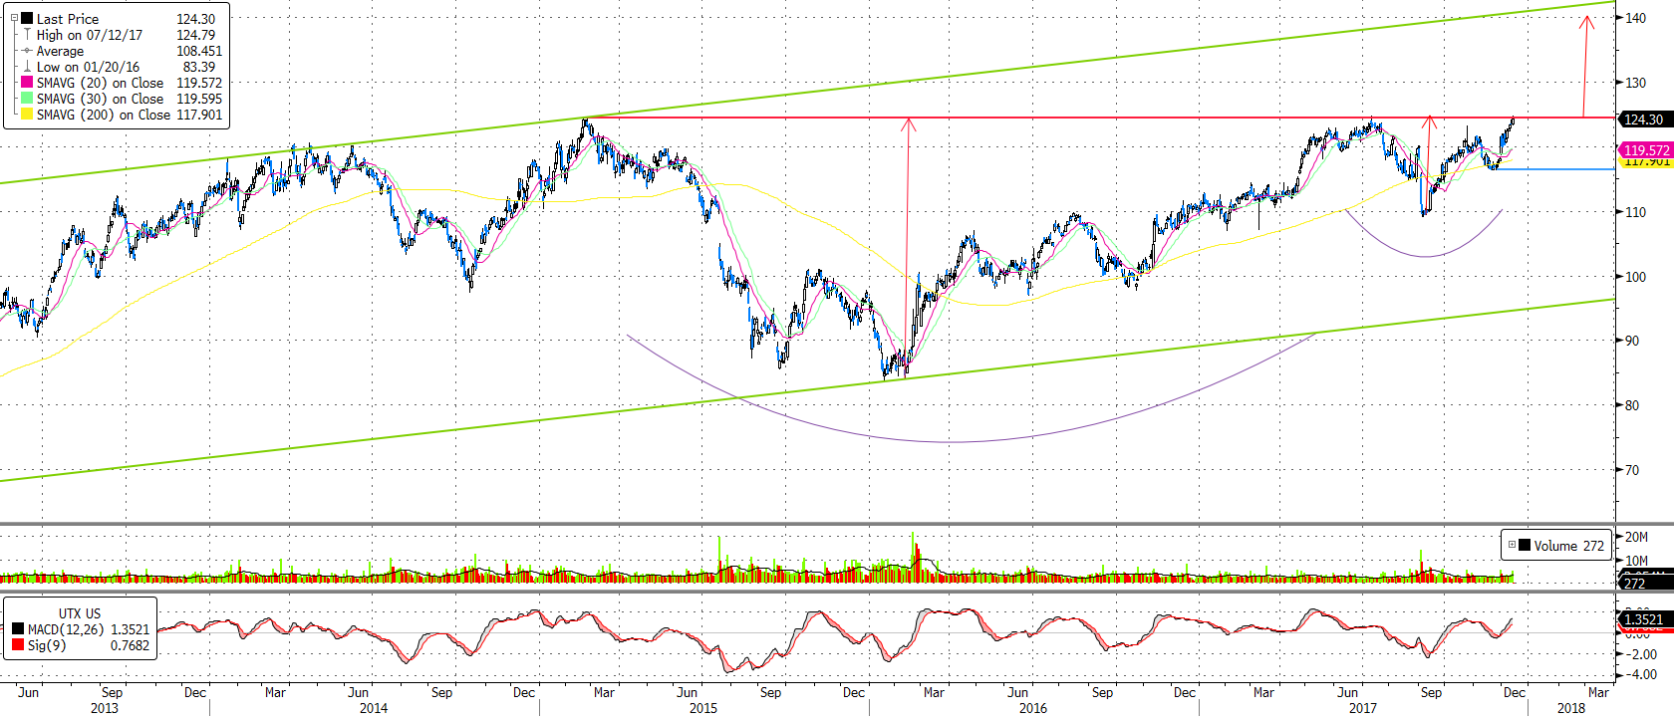
Task: Click the 124.79 high value
Action: [x=195, y=35]
